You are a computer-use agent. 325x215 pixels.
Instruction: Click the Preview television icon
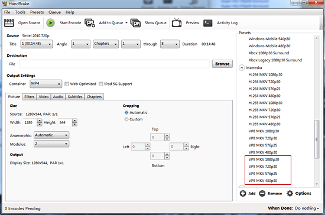(x=177, y=22)
